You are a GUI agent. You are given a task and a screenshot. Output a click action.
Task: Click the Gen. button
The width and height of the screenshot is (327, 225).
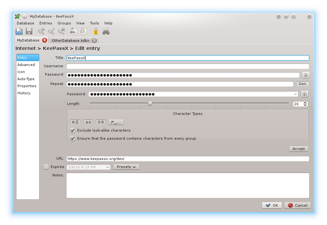click(x=302, y=84)
